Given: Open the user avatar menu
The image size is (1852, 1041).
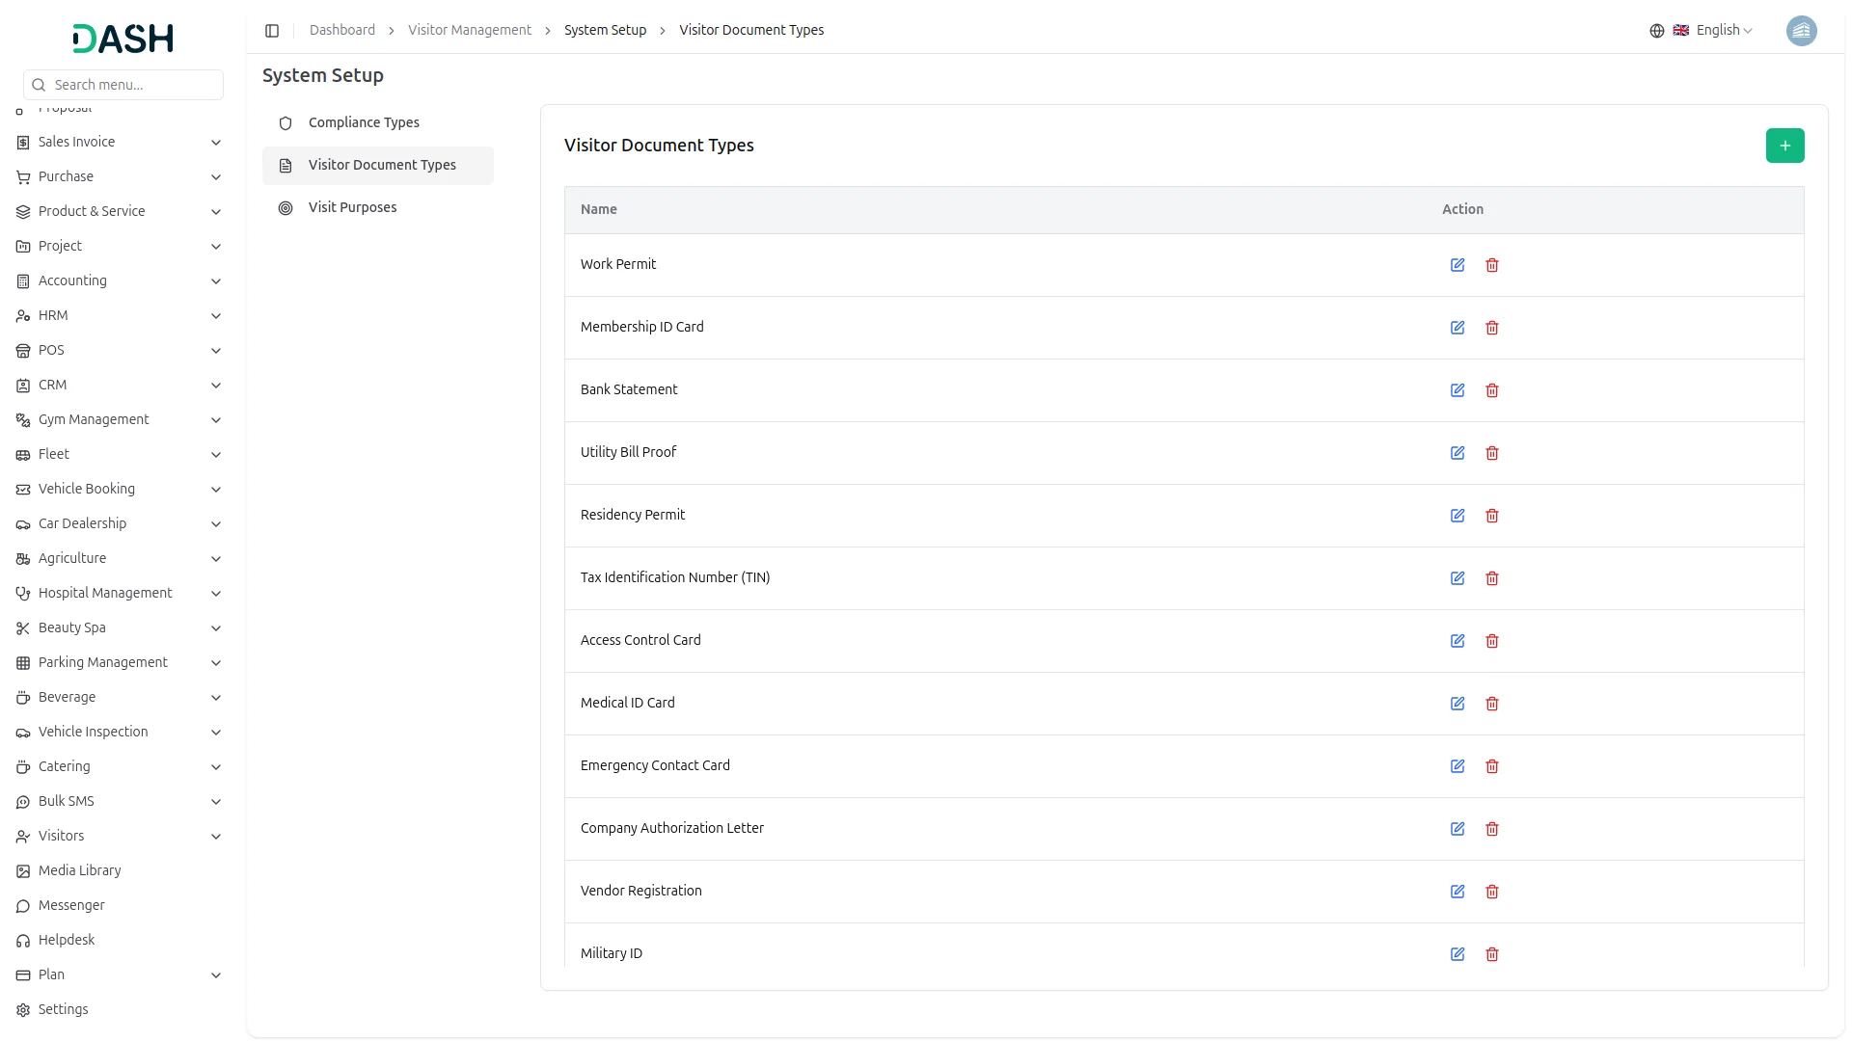Looking at the screenshot, I should click(x=1801, y=31).
